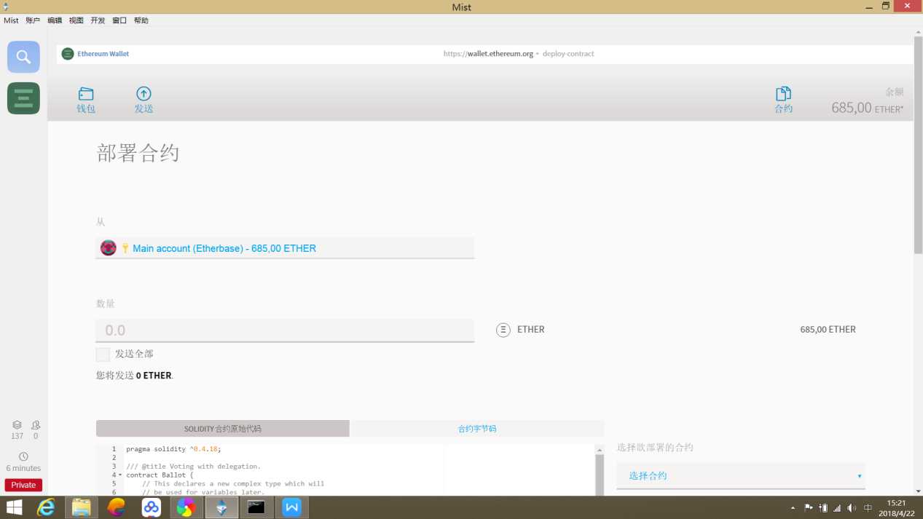Open the Baidu cloud taskbar icon
The width and height of the screenshot is (923, 519).
151,507
